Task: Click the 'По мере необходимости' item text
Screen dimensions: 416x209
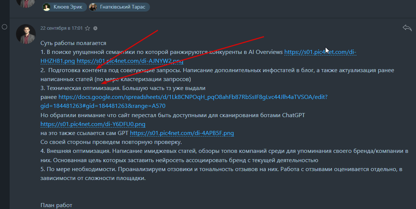Action: coord(81,169)
